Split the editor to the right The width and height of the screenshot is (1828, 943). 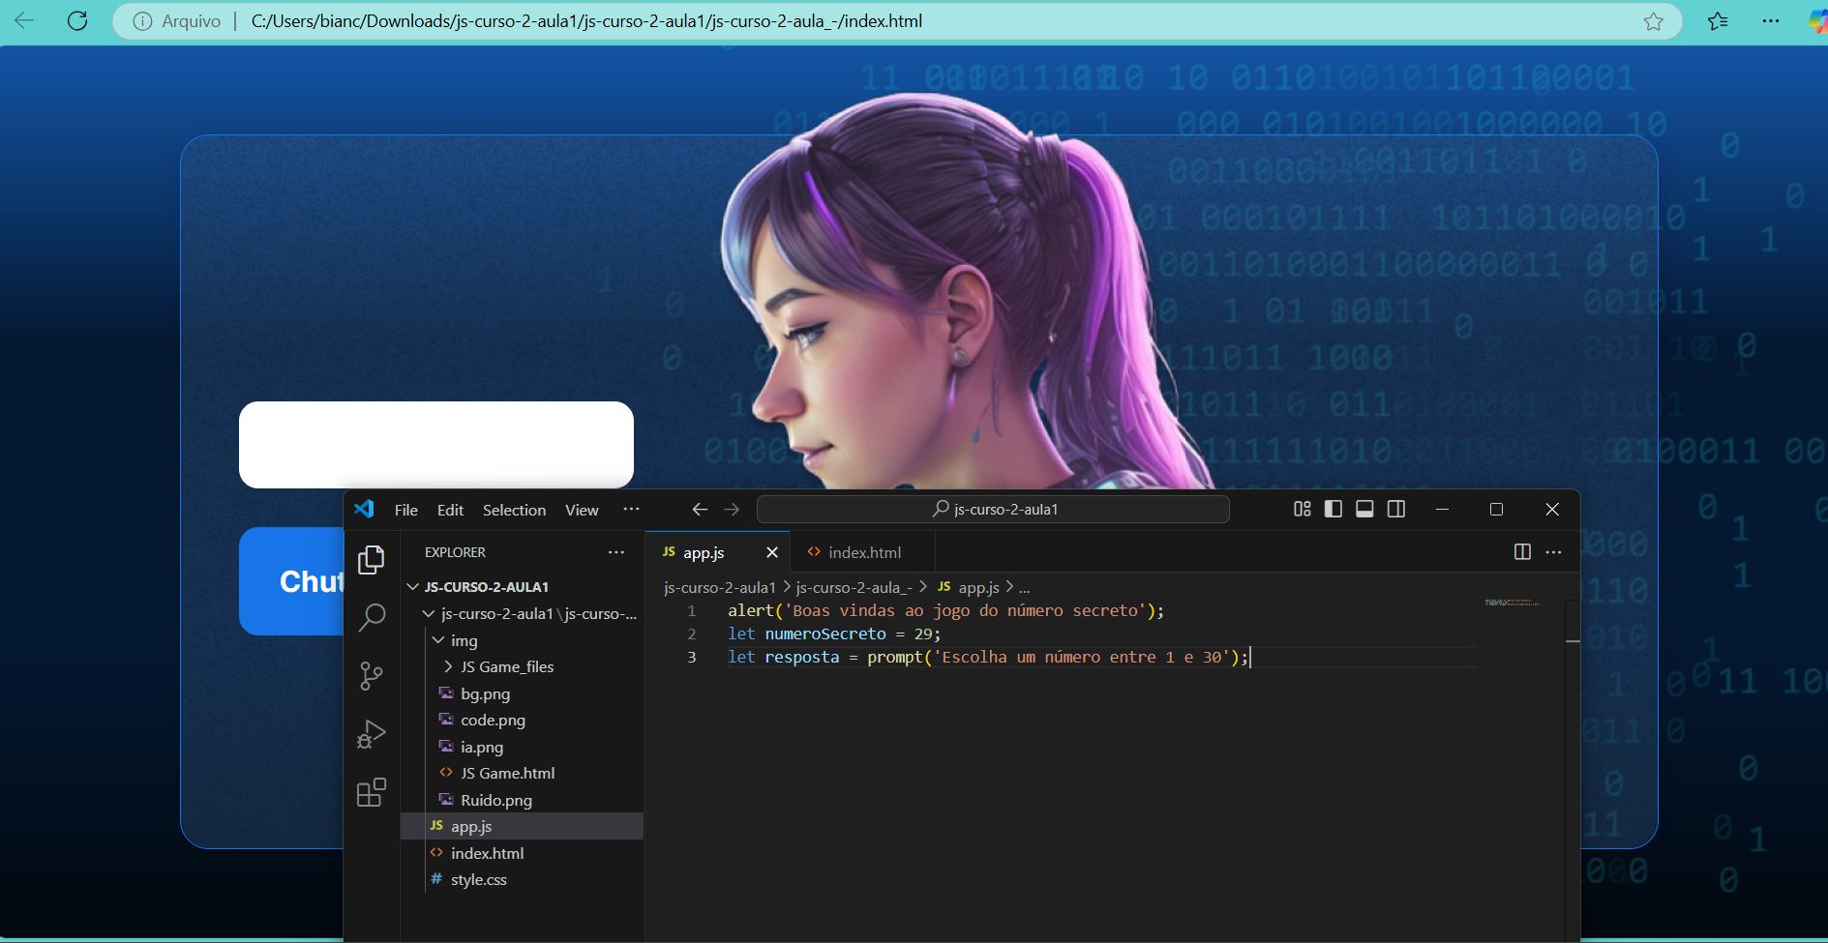click(1522, 551)
